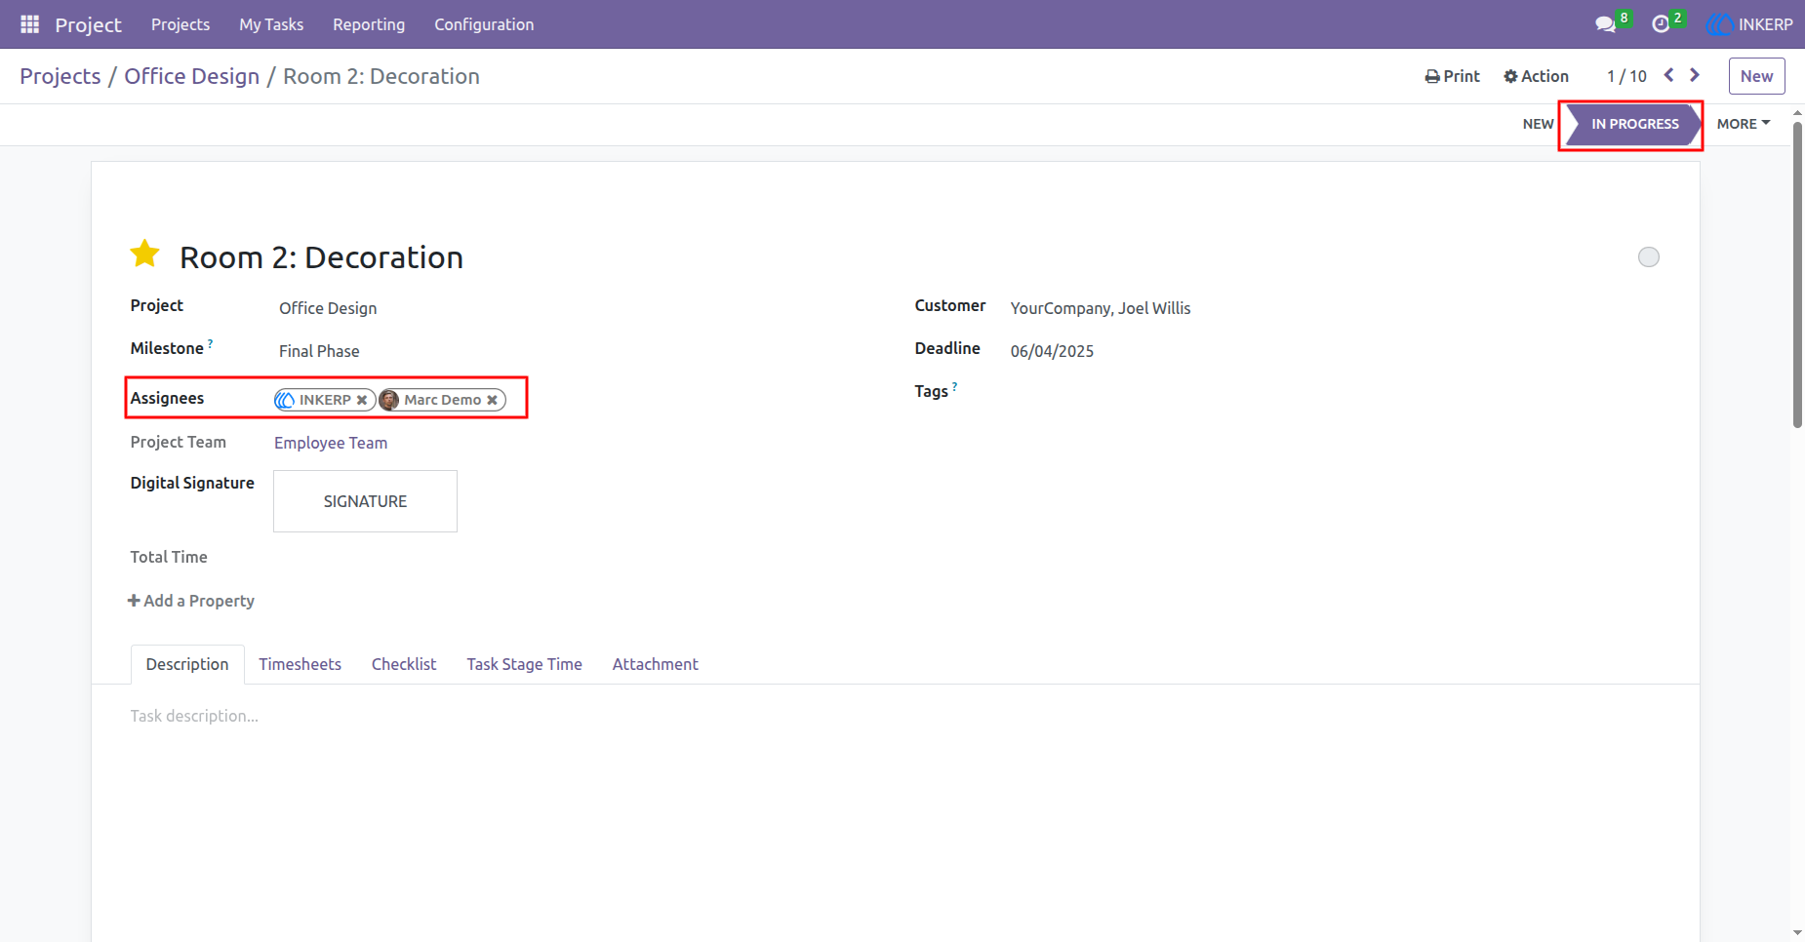The width and height of the screenshot is (1805, 942).
Task: Open the Print menu
Action: 1452,76
